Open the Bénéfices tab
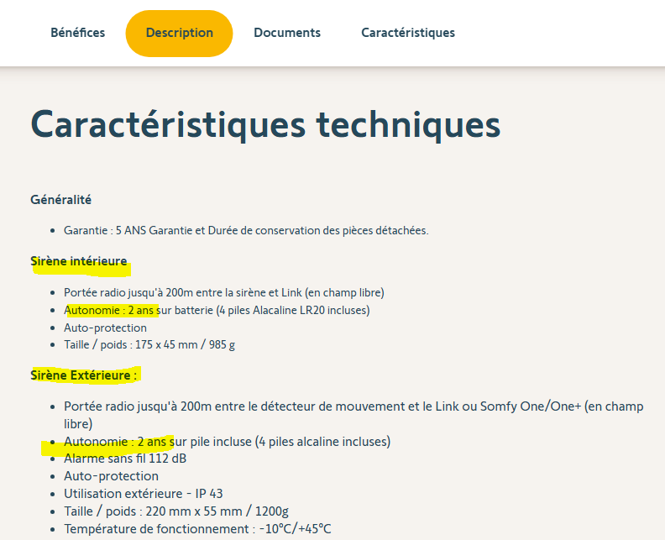Viewport: 665px width, 540px height. (77, 33)
